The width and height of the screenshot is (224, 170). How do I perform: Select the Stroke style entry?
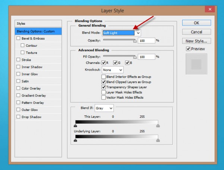tap(27, 60)
